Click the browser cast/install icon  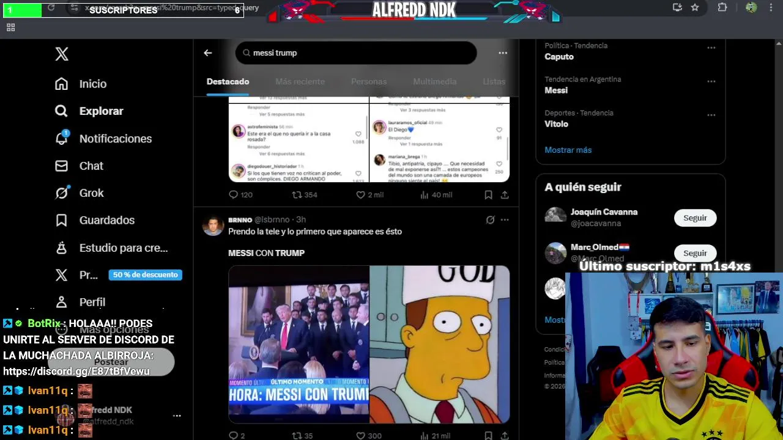[677, 7]
